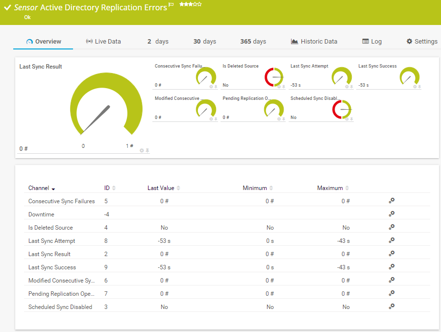The width and height of the screenshot is (441, 332).
Task: Open the Historic Data tab
Action: point(314,42)
